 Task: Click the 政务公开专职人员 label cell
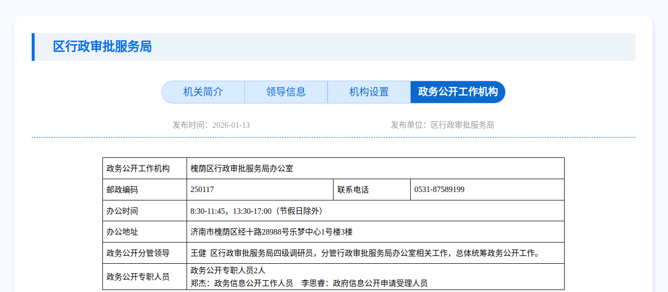[x=139, y=277]
